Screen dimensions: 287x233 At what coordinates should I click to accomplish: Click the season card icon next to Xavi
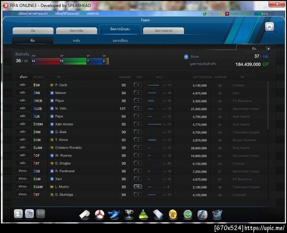(52, 179)
